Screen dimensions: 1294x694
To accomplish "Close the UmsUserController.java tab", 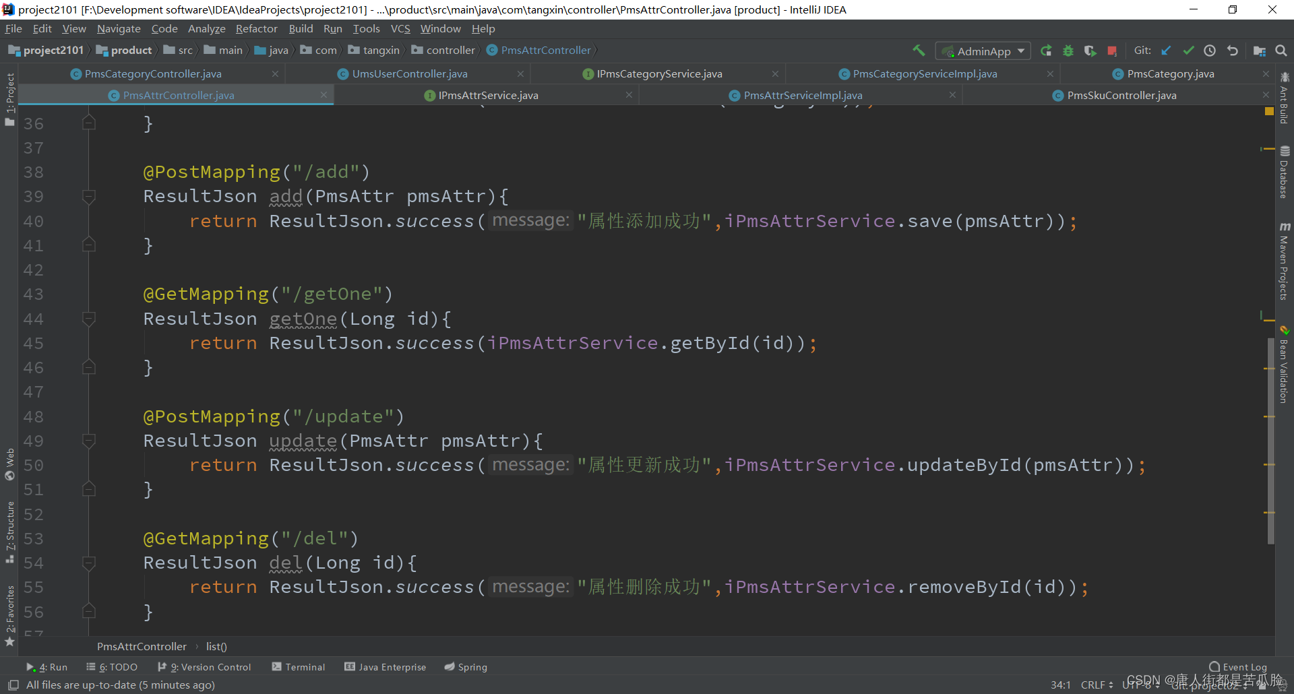I will tap(520, 73).
